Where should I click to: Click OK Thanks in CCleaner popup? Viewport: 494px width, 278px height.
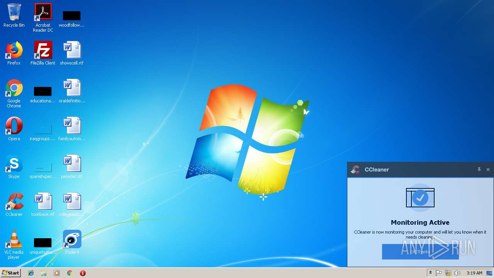pos(420,252)
